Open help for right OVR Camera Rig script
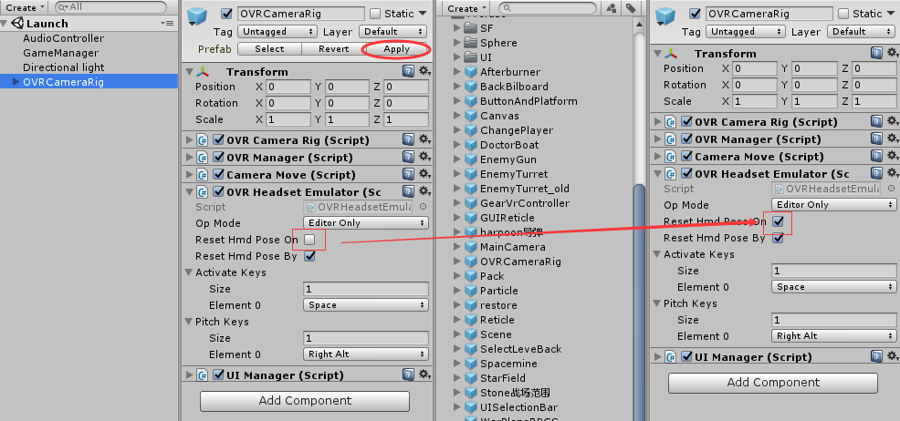The height and width of the screenshot is (421, 900). (x=876, y=121)
